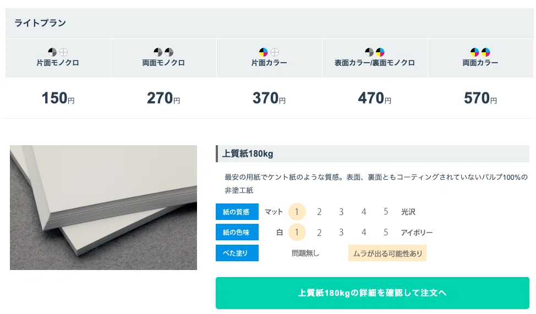
Task: Click the 両面カラー double CMYK icons
Action: click(x=480, y=52)
